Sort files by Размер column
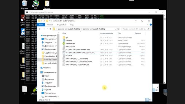185x104 pixels. click(138, 34)
